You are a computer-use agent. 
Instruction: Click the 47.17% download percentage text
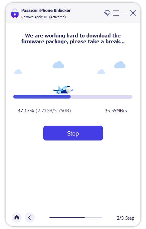click(x=26, y=111)
